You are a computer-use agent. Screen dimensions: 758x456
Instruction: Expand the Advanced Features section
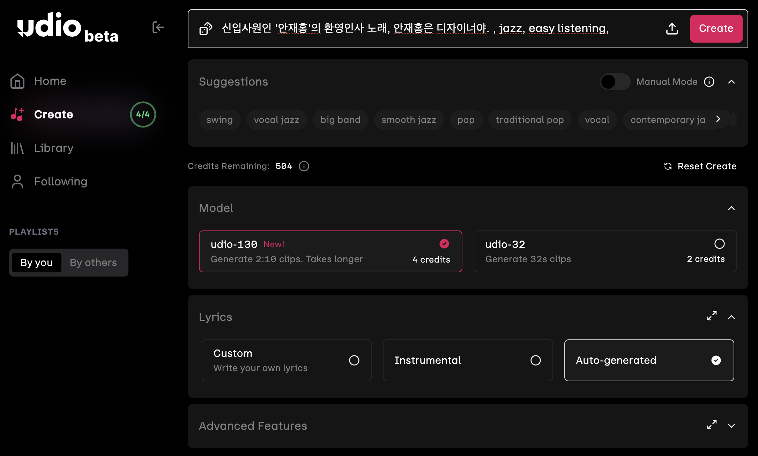(732, 426)
